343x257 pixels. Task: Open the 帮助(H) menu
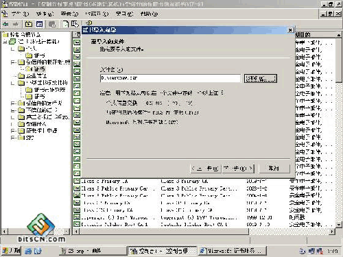click(x=149, y=14)
